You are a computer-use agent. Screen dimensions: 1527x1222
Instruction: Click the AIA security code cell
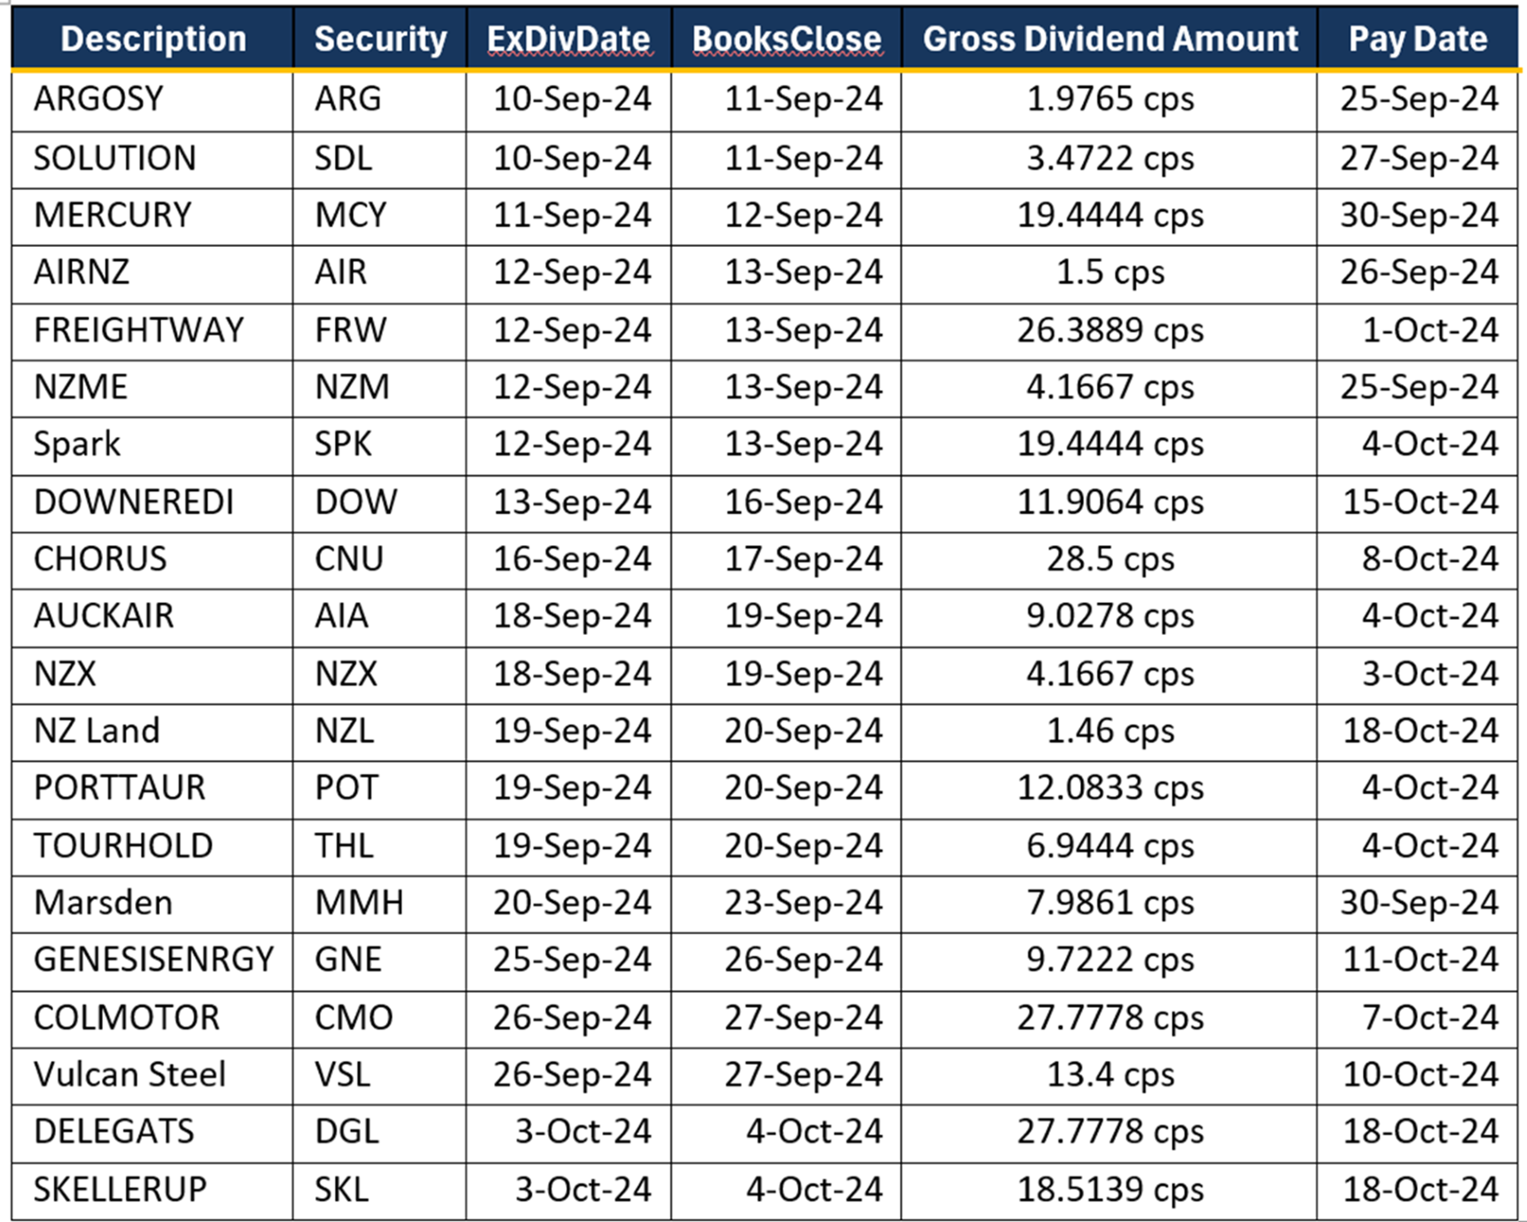pos(341,615)
